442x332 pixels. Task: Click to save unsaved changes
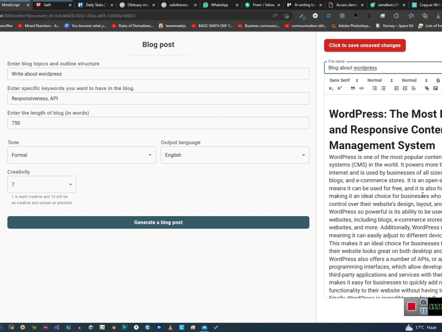(365, 46)
